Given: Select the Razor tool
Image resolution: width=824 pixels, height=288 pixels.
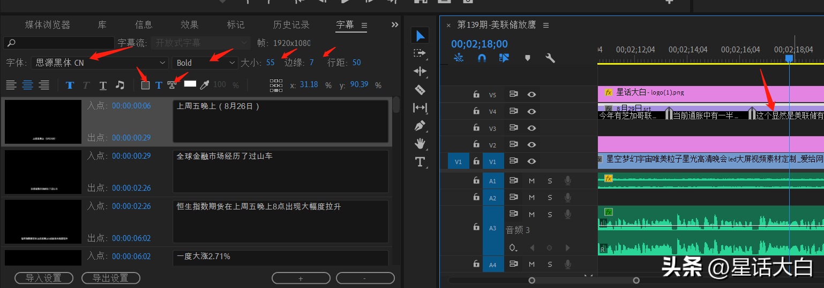Looking at the screenshot, I should coord(420,90).
